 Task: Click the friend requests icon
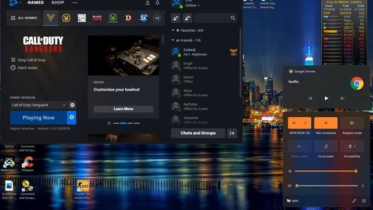(x=188, y=18)
